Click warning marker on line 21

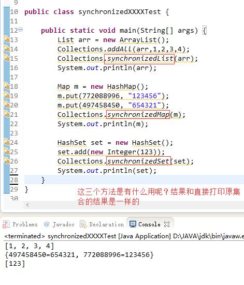[x=7, y=114]
